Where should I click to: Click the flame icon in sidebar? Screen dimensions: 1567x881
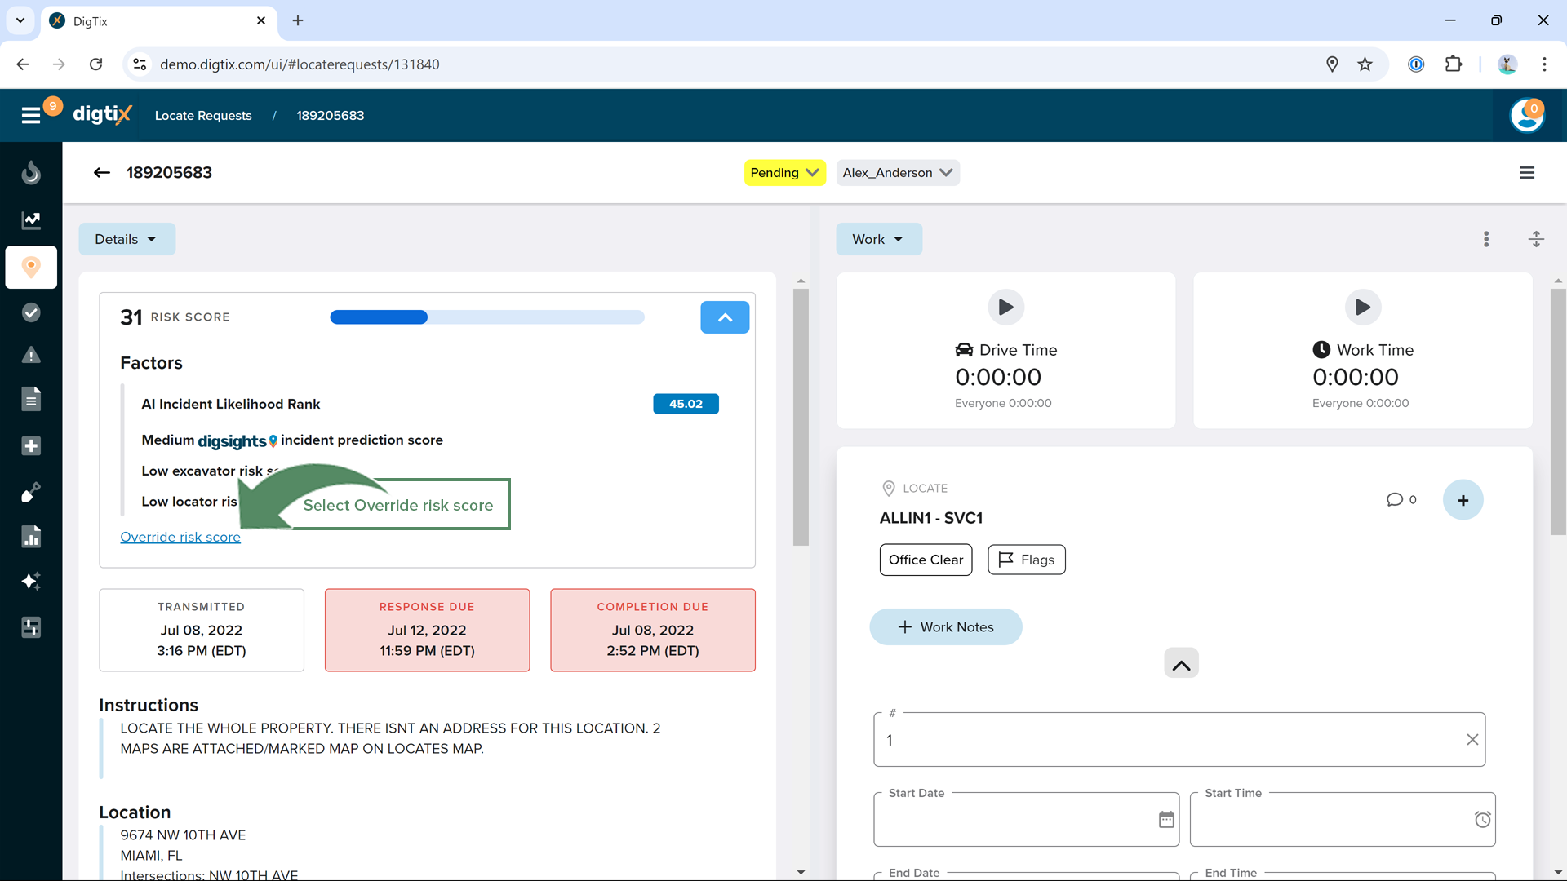tap(31, 173)
